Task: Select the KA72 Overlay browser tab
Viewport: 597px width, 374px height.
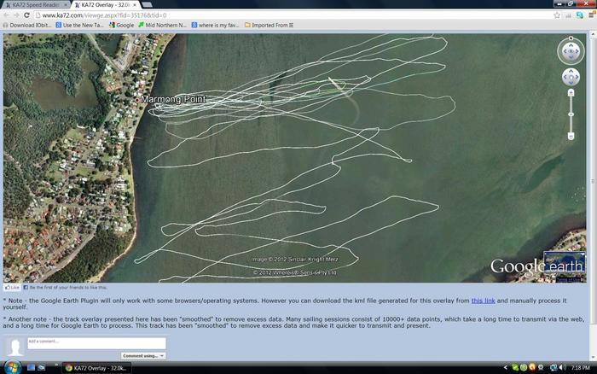Action: [x=101, y=5]
